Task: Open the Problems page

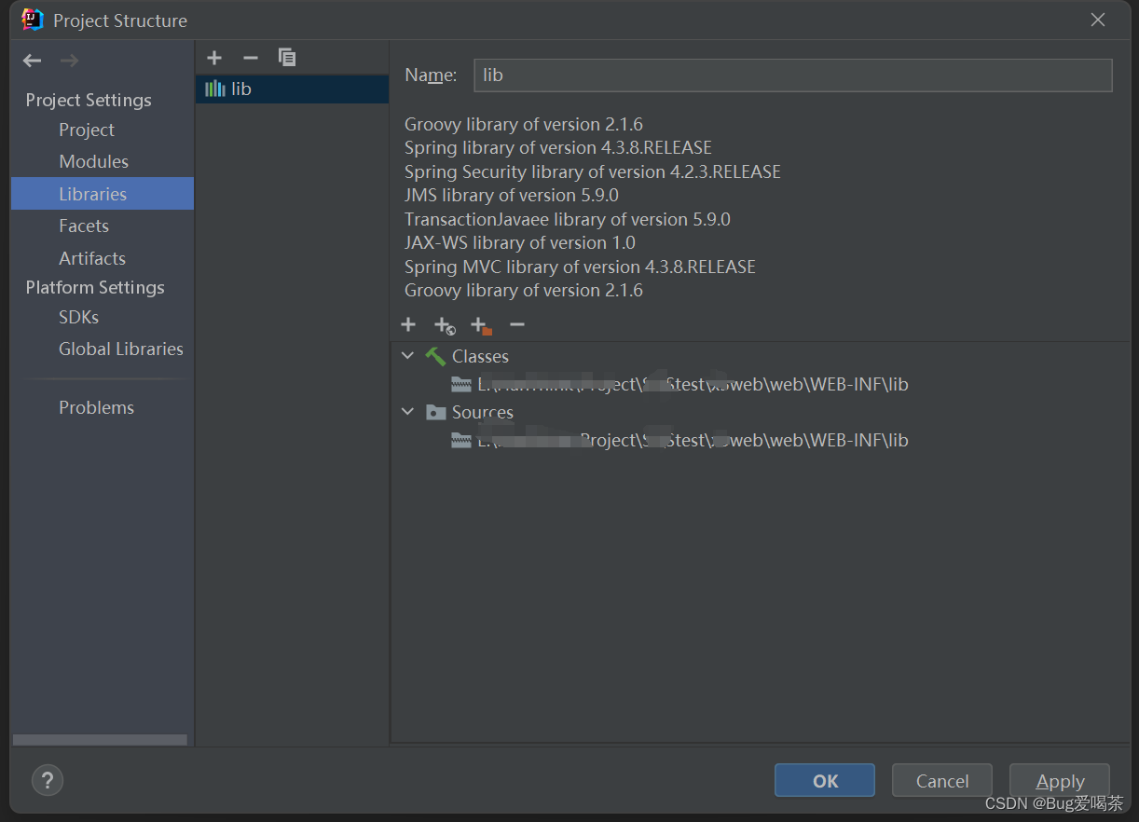Action: tap(96, 407)
